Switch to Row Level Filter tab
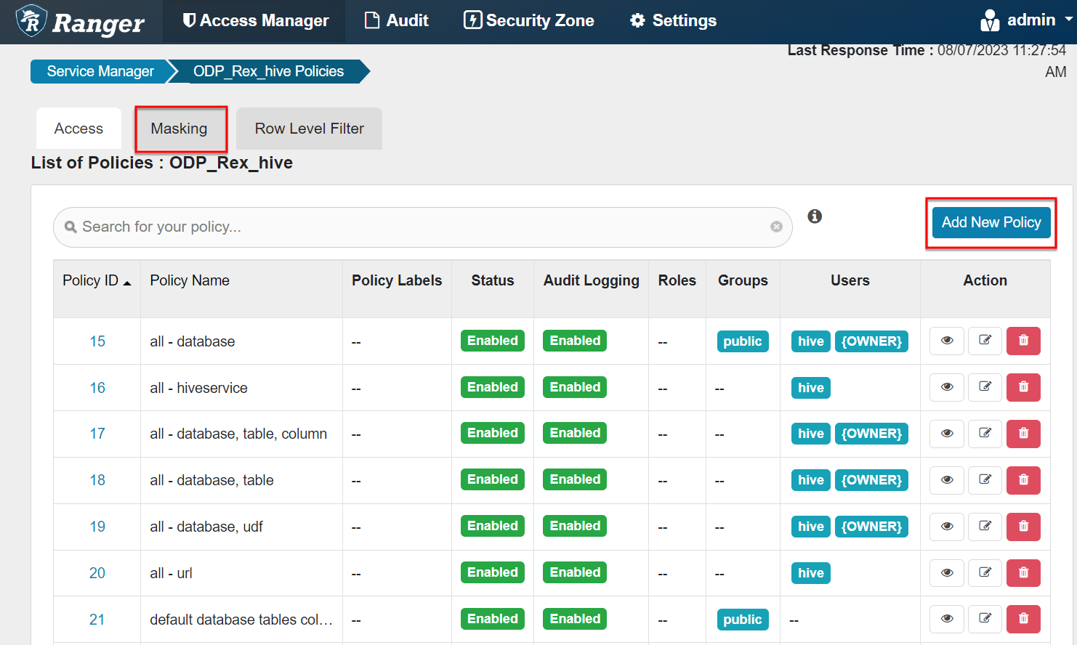The height and width of the screenshot is (645, 1077). click(309, 129)
